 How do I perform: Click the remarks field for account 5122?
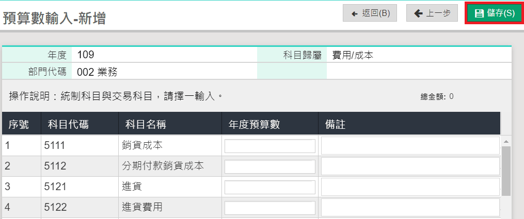tap(410, 208)
